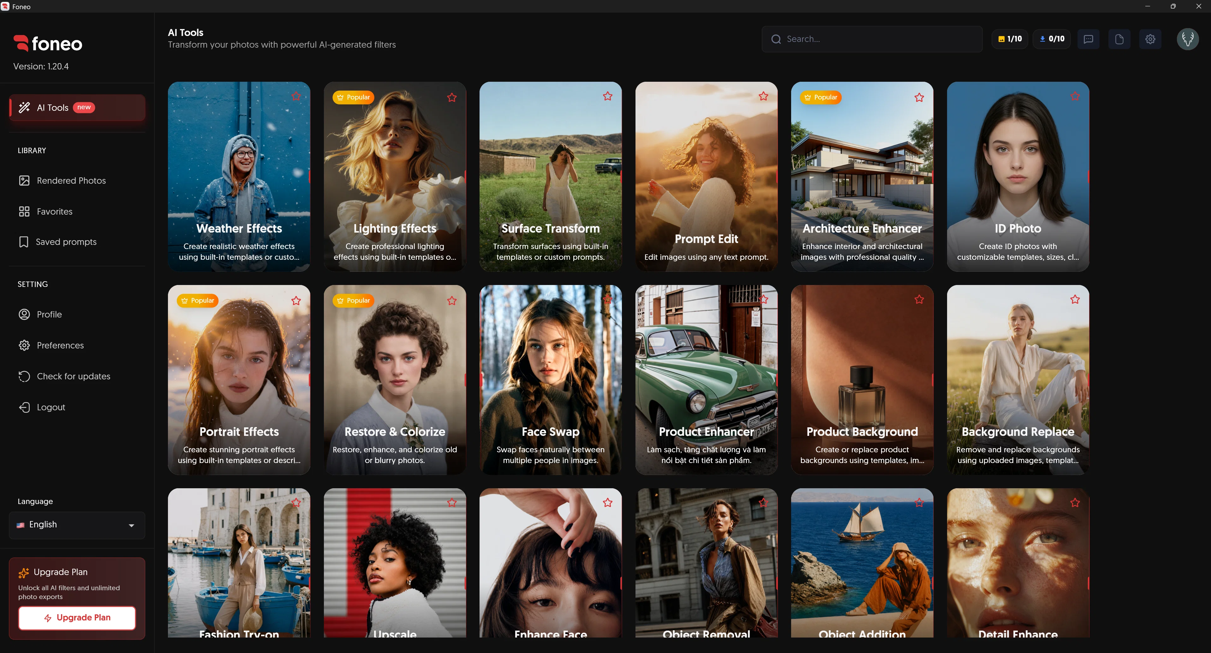
Task: Go to Rendered Photos library
Action: click(x=77, y=181)
